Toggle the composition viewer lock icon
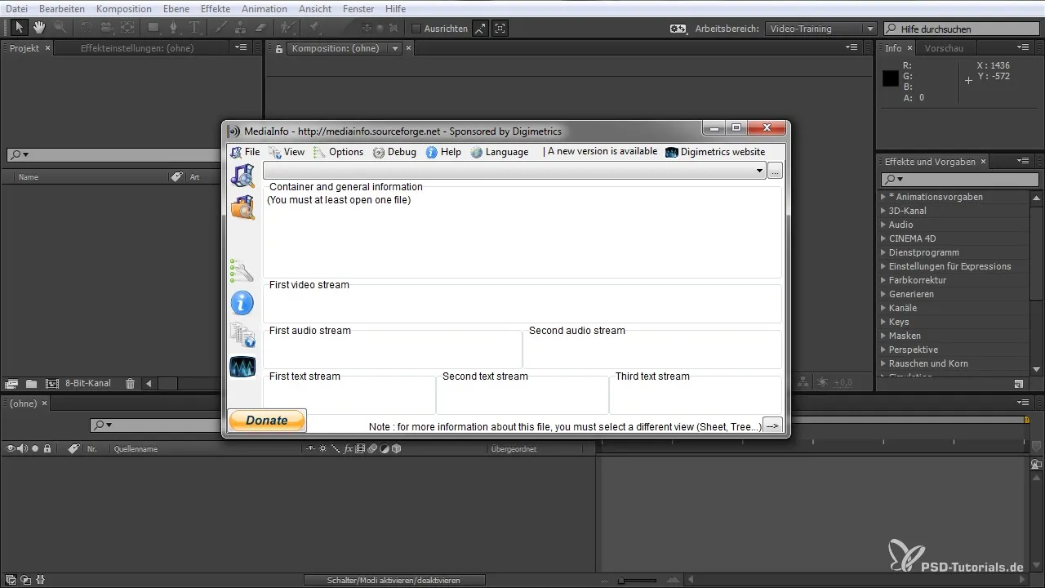 tap(279, 49)
